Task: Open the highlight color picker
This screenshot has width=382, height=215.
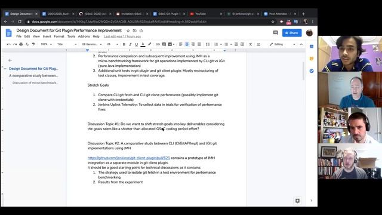Action: 150,44
